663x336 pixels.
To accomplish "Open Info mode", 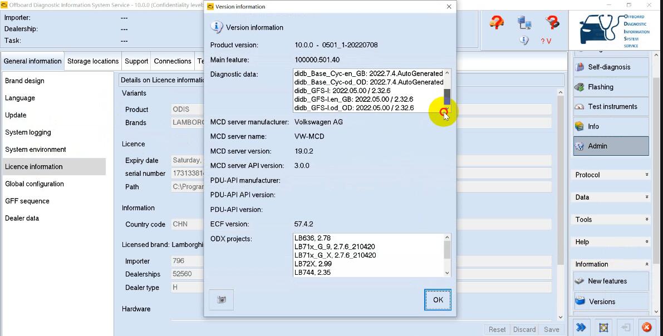I will pos(611,126).
